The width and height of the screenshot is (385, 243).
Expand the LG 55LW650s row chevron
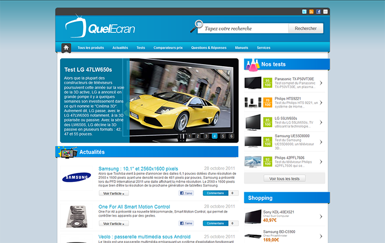click(321, 122)
